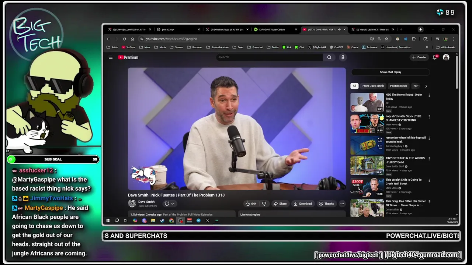Switch to the pole 15.mp4 browser tab

click(178, 29)
